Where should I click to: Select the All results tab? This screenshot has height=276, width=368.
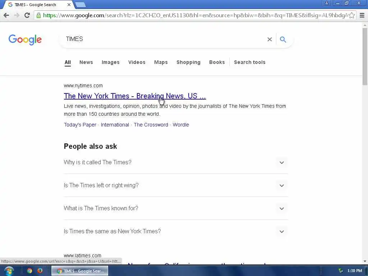pos(68,63)
